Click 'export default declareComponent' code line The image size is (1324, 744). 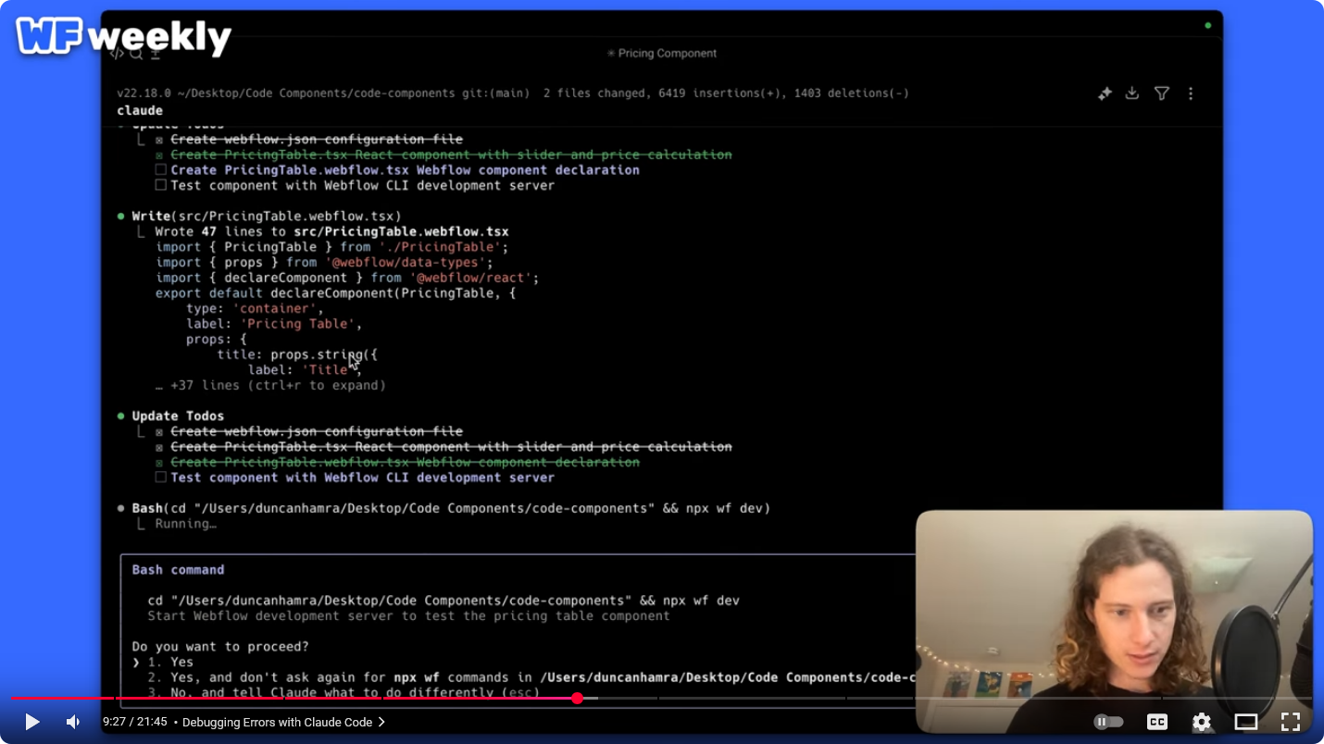pos(336,293)
